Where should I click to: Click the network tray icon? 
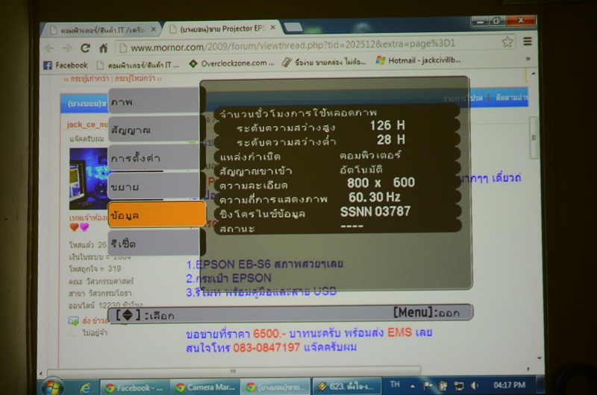click(459, 386)
